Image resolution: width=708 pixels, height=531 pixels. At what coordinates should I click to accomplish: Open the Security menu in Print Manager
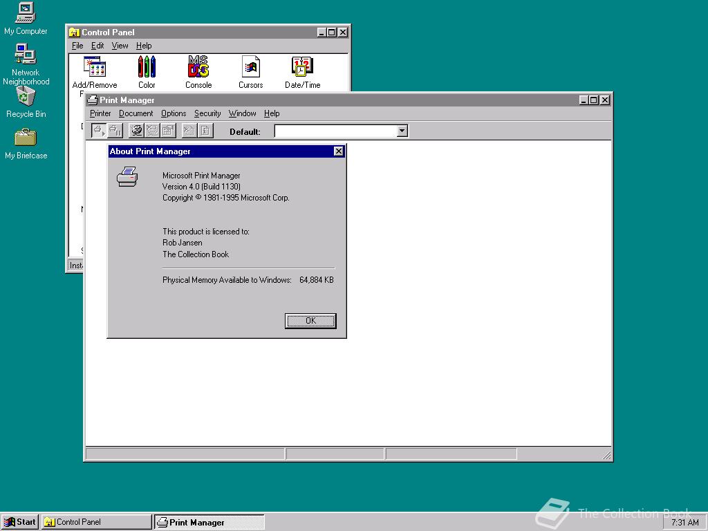point(207,113)
